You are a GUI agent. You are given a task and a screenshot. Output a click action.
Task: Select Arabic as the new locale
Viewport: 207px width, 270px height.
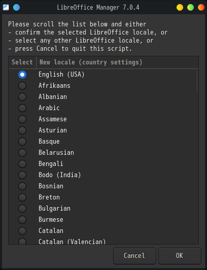(22, 108)
